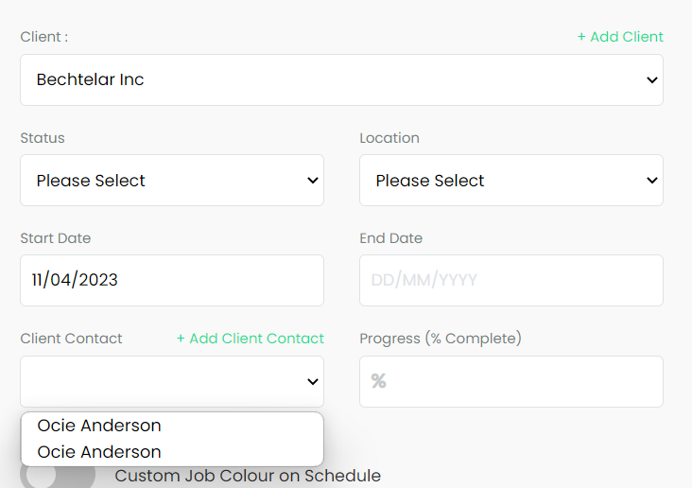Click the Progress (% Complete) label
The width and height of the screenshot is (692, 488).
441,339
